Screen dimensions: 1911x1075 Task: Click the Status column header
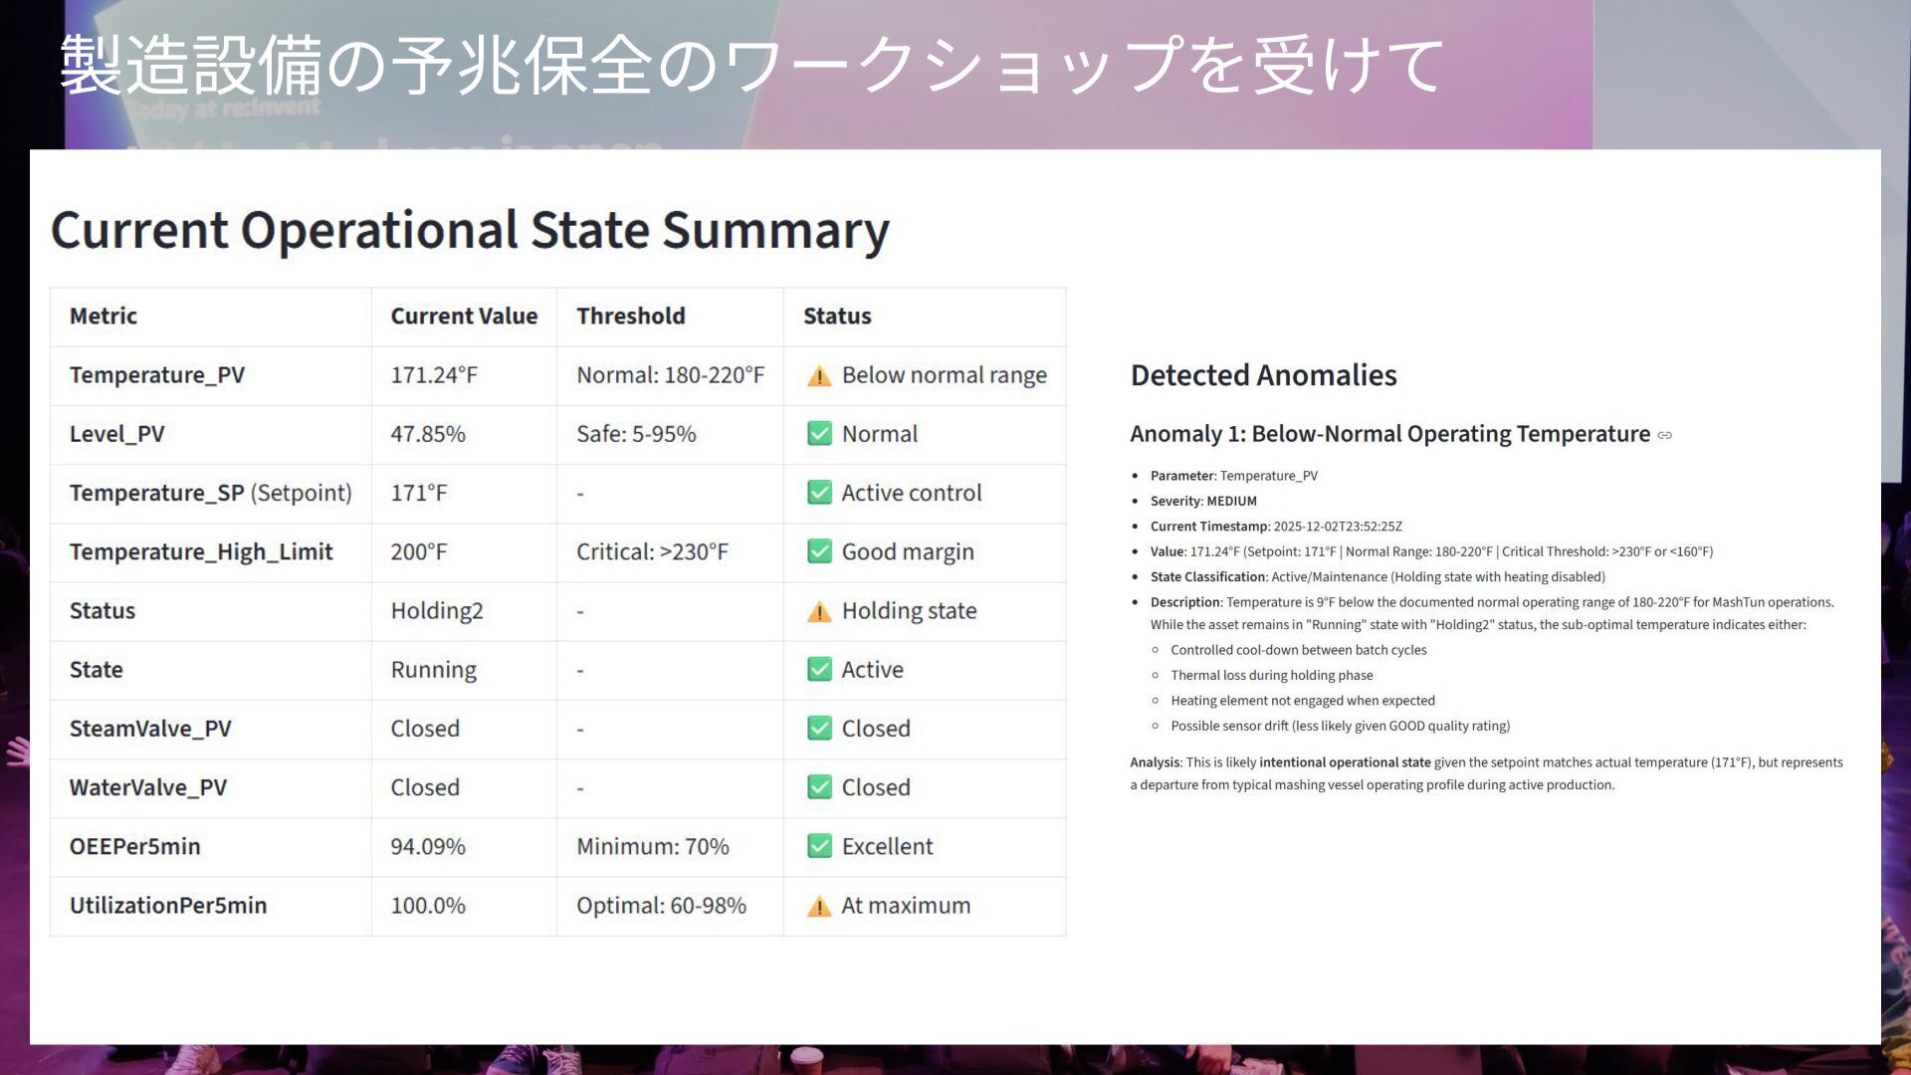(837, 317)
